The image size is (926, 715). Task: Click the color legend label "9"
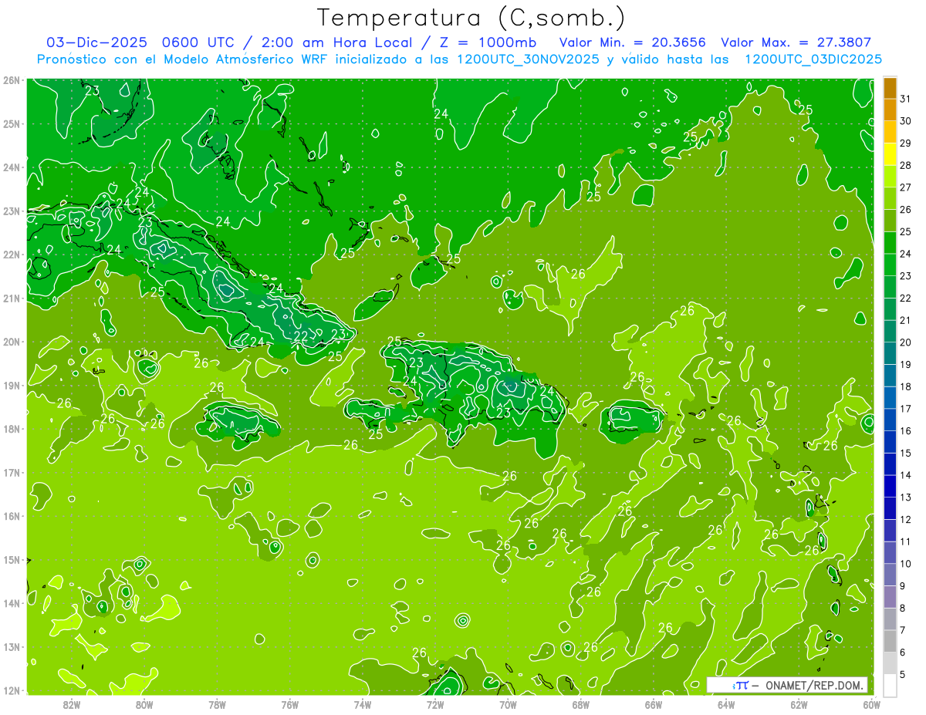coord(903,586)
